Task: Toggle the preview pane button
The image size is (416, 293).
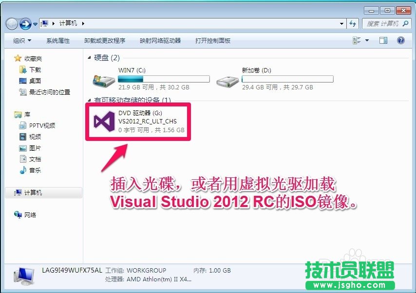Action: [x=383, y=40]
